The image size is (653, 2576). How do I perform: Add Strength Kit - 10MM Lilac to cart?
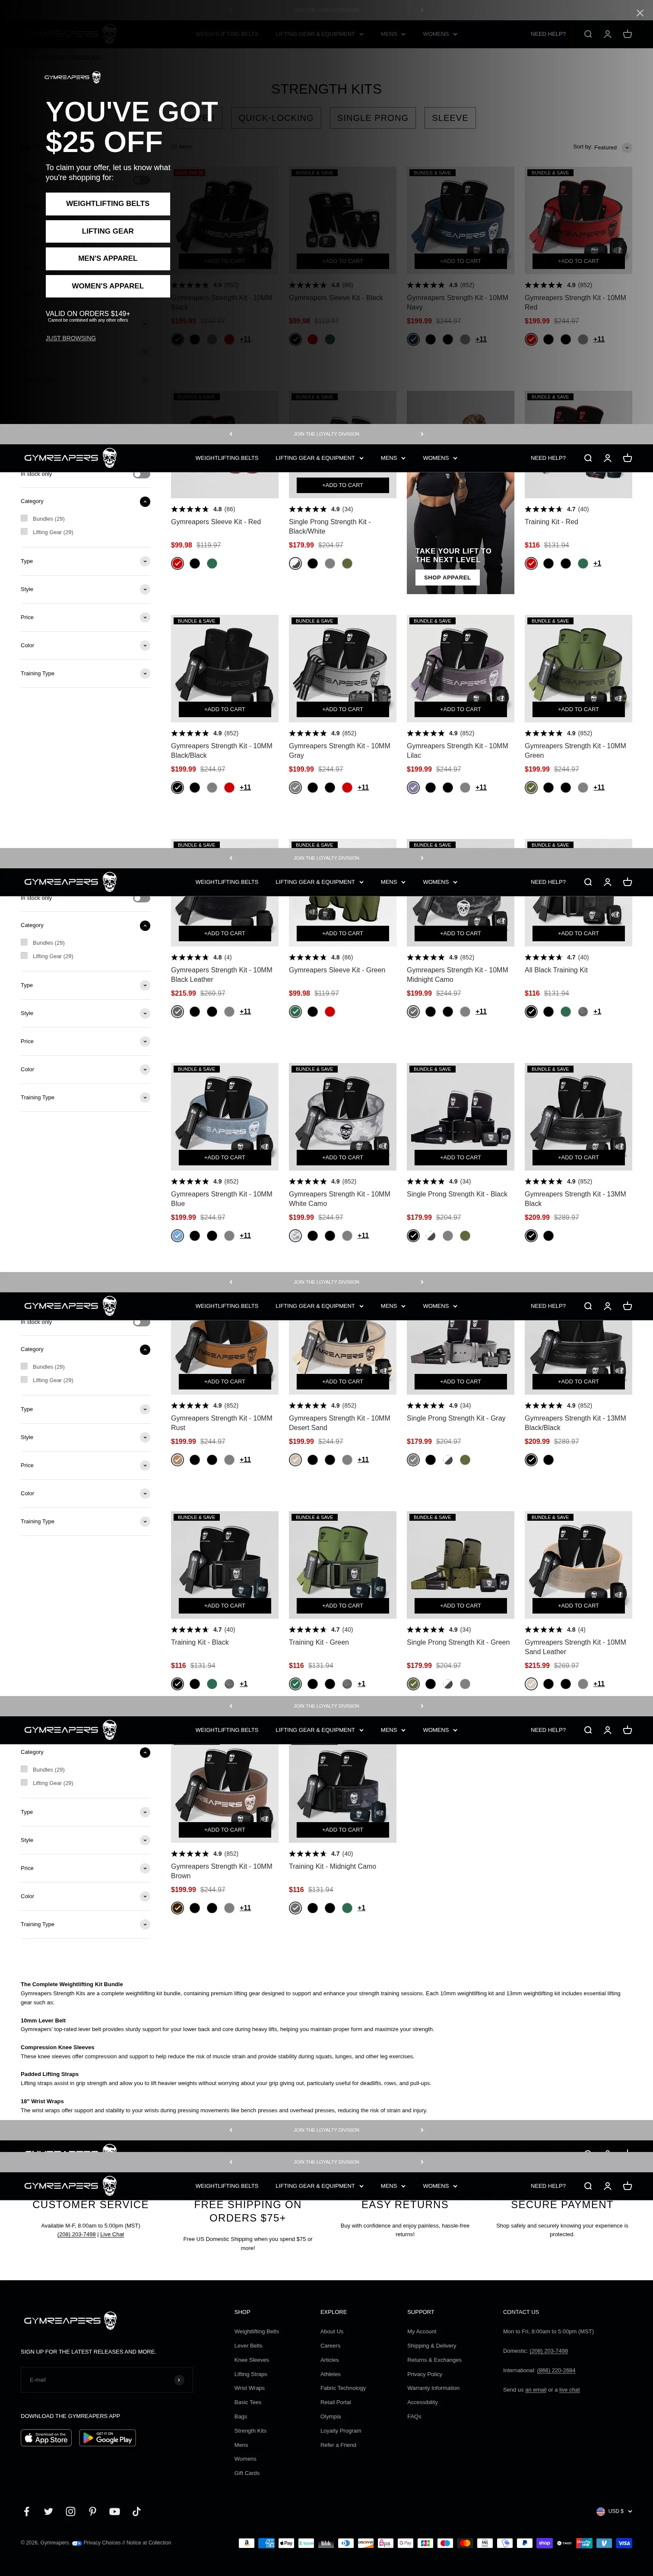460,709
